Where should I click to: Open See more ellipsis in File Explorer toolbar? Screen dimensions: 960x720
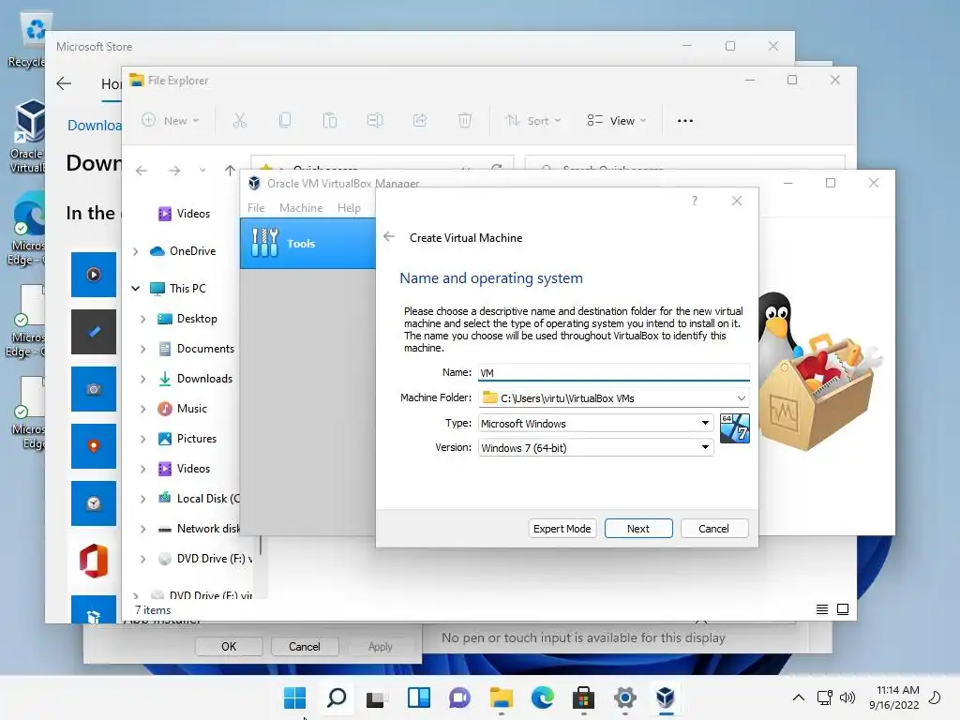[685, 121]
